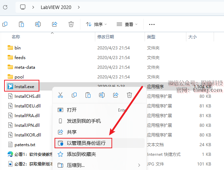224x170 pixels.
Task: Click 文本文档 type text
Action: point(155,145)
